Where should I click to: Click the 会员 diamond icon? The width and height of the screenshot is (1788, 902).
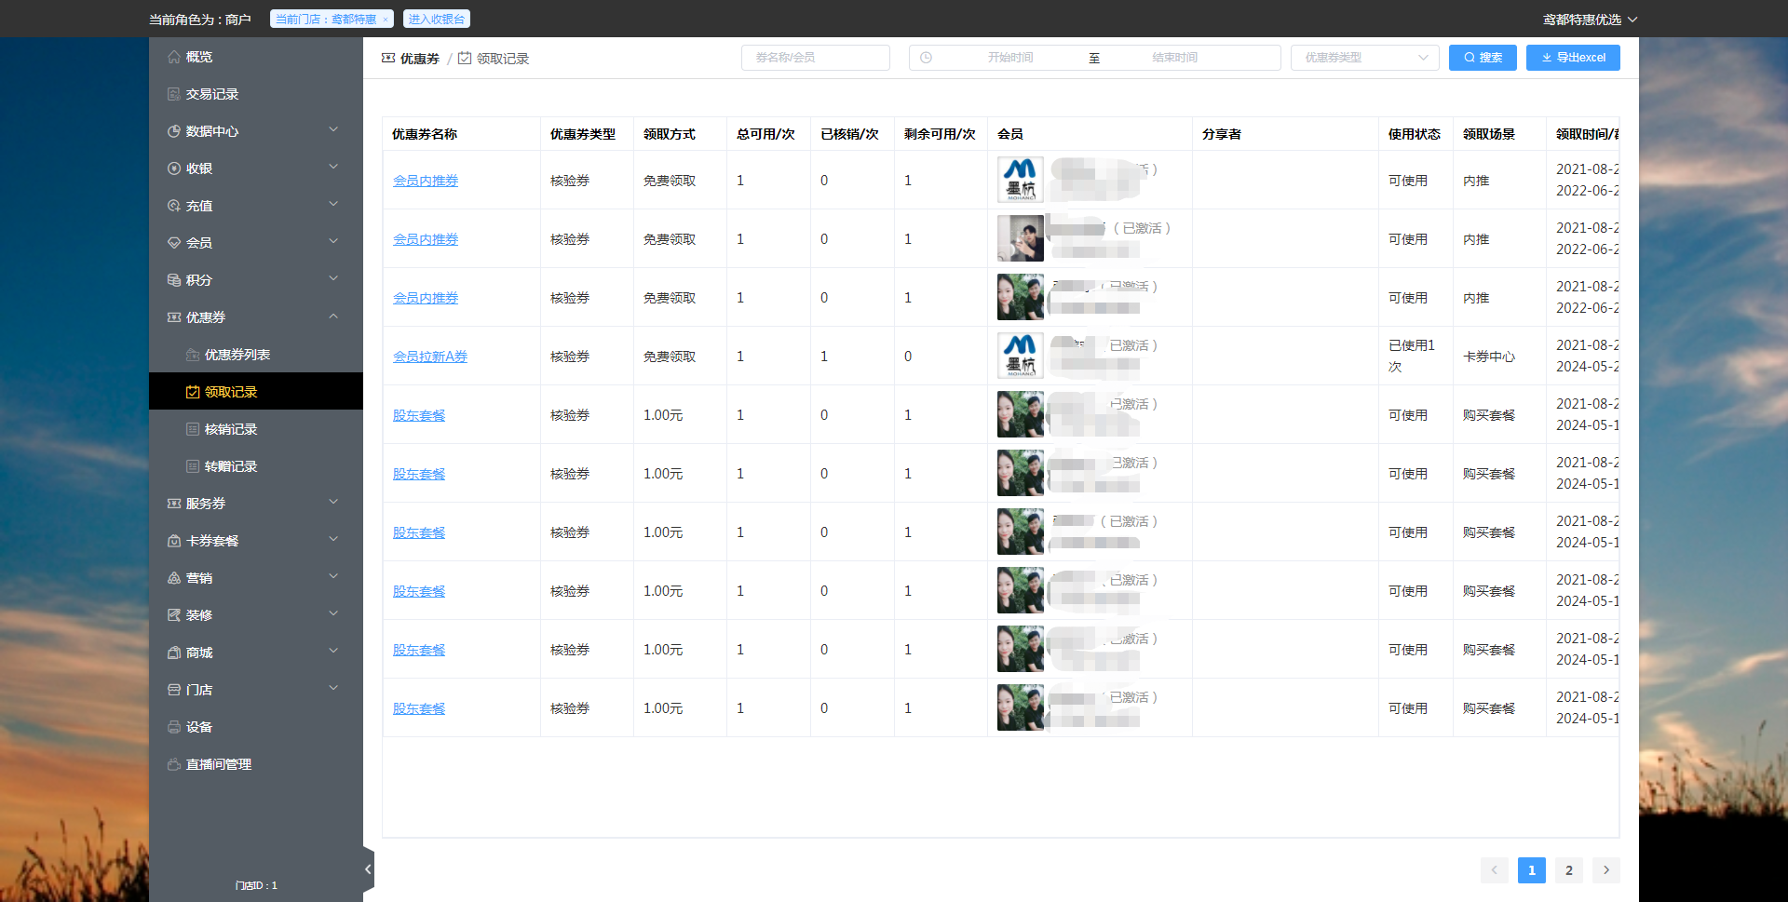point(174,243)
